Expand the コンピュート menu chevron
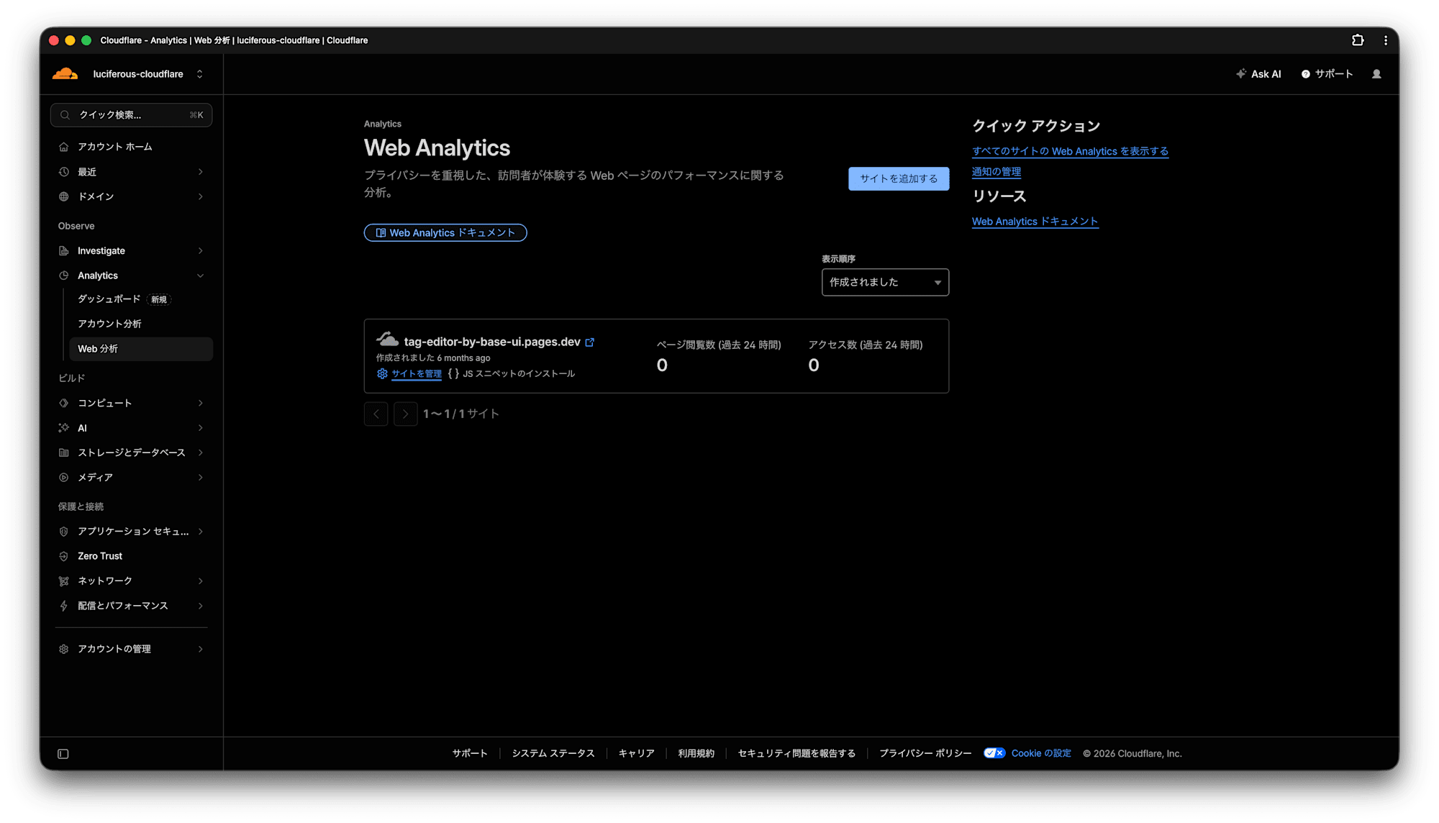The height and width of the screenshot is (823, 1439). 201,403
